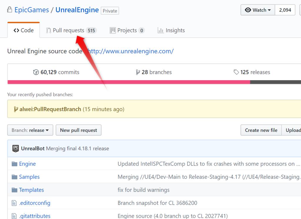This screenshot has height=219, width=301.
Task: Open the 'fix for build warnings' commit message
Action: click(143, 190)
